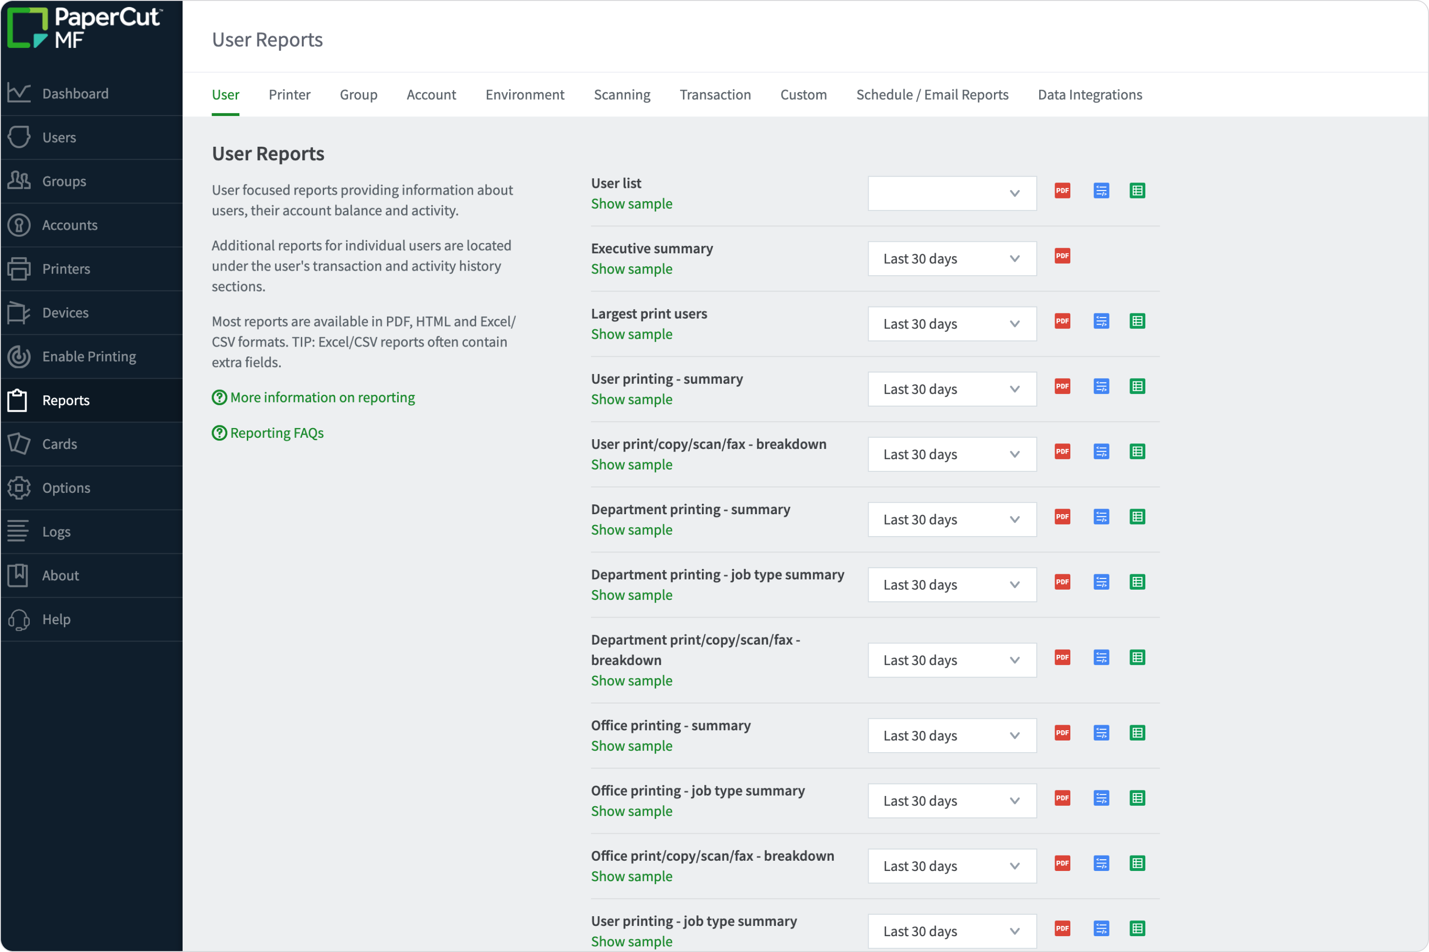
Task: Generate Executive summary PDF
Action: [x=1062, y=256]
